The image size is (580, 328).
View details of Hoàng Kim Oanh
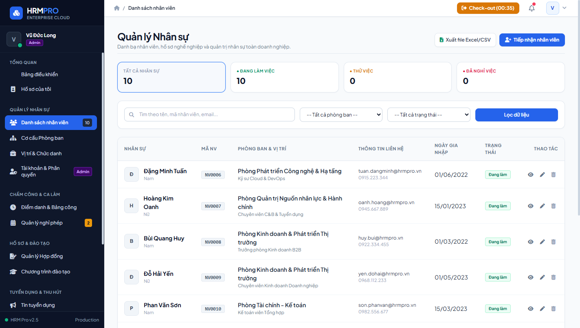pos(531,206)
